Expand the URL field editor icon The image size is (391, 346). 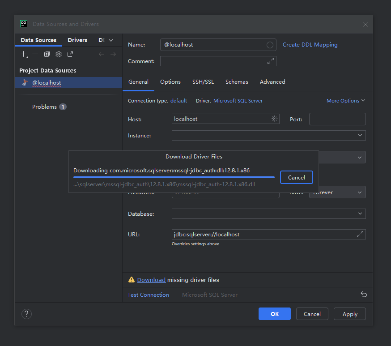click(x=360, y=235)
